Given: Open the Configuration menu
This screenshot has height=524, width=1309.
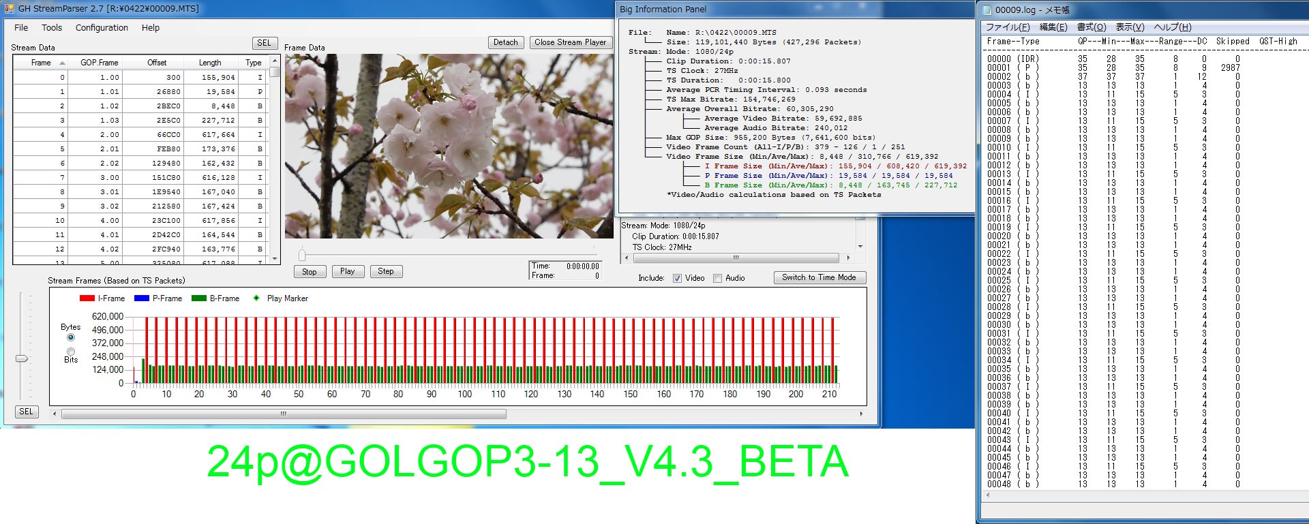Looking at the screenshot, I should (x=102, y=28).
